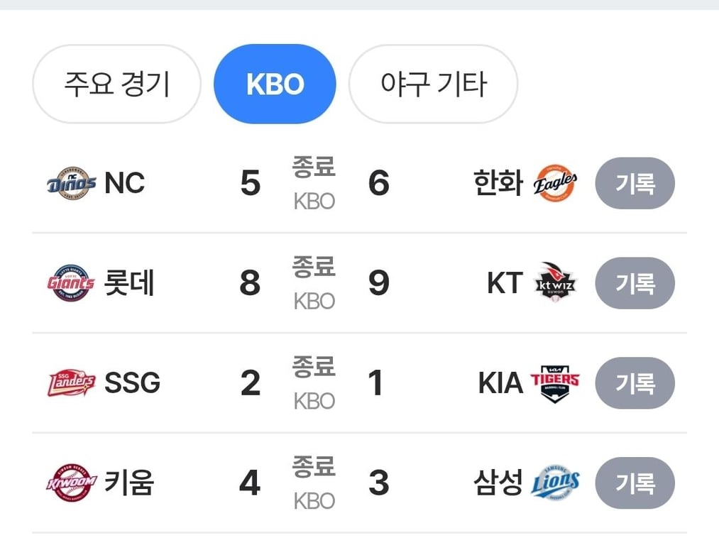The image size is (719, 545).
Task: Click the SSG Landers team logo
Action: (x=71, y=383)
